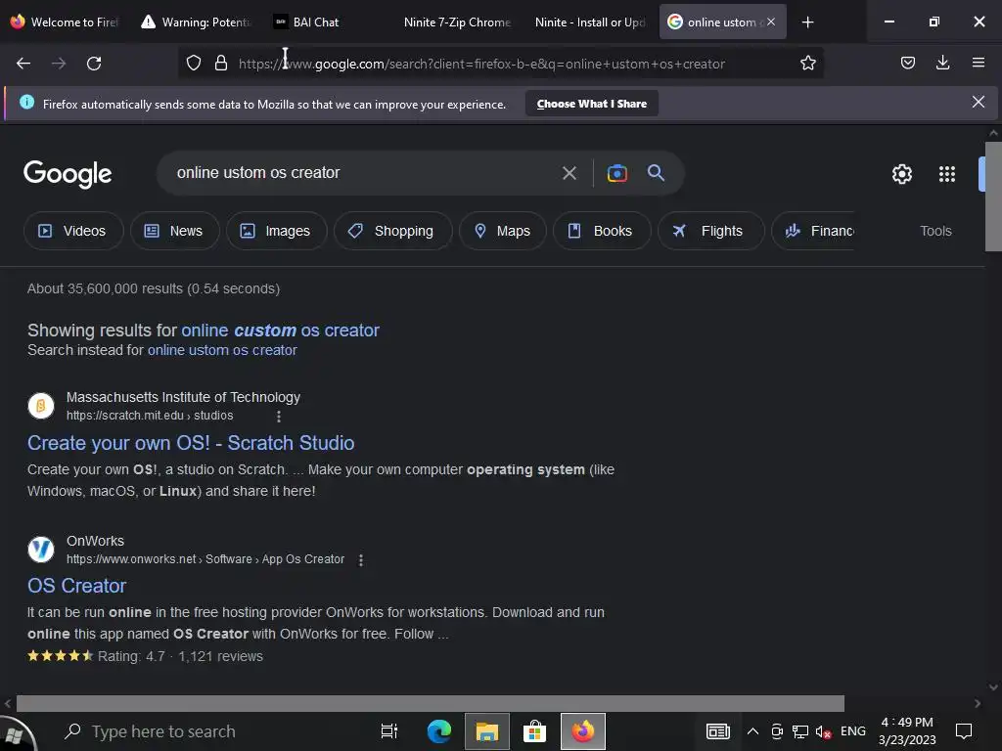Click the onworks.net breadcrumb URL
Image resolution: width=1002 pixels, height=751 pixels.
coord(205,559)
